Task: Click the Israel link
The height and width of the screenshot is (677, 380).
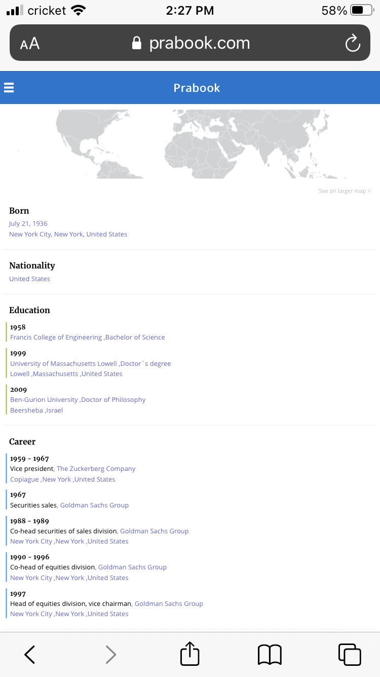Action: point(54,410)
